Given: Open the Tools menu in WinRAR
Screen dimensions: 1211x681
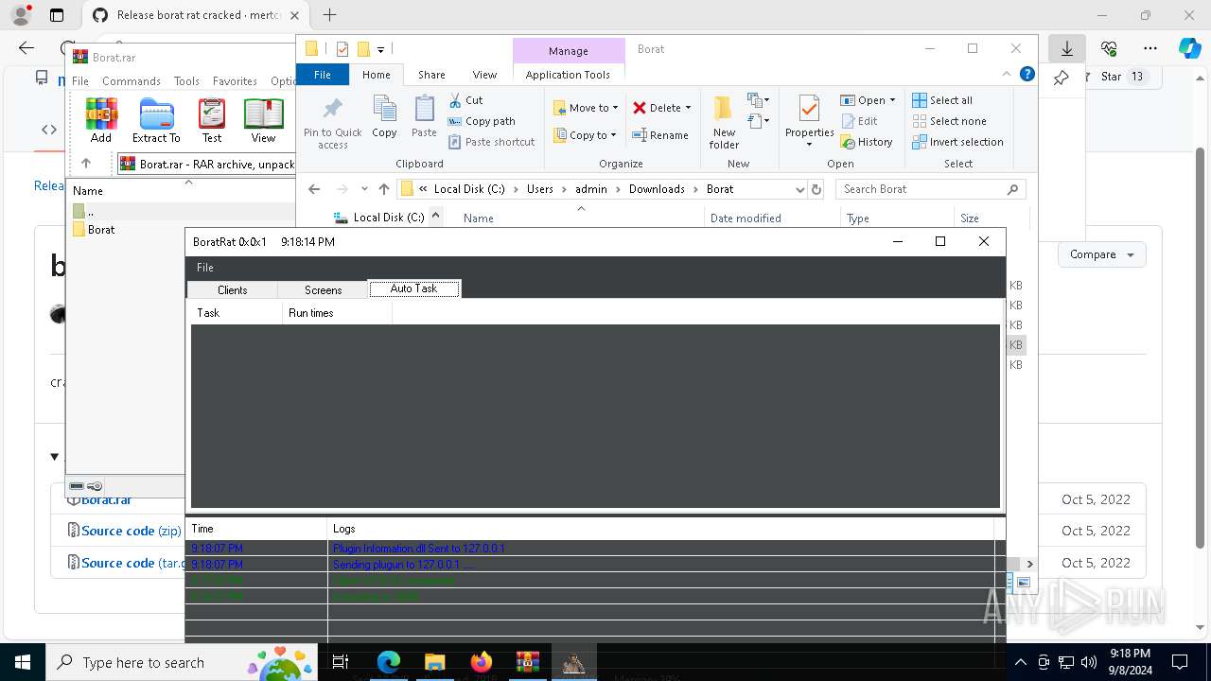Looking at the screenshot, I should click(186, 81).
